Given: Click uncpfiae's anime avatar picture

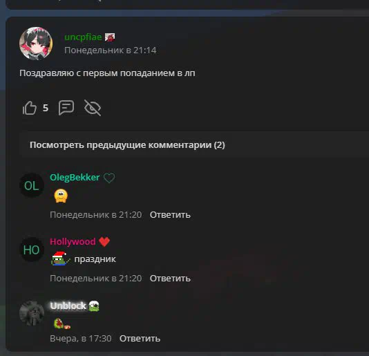Looking at the screenshot, I should (36, 44).
